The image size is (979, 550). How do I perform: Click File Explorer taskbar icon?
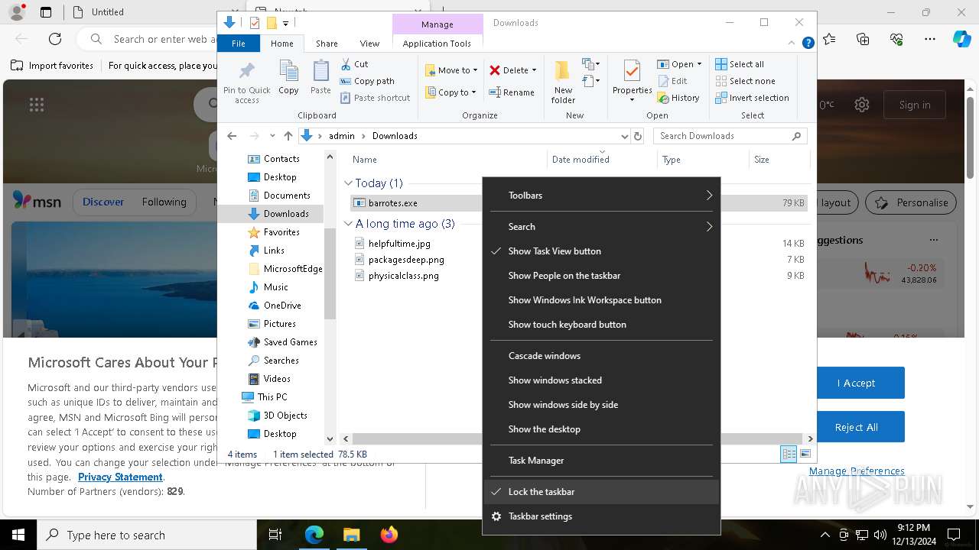coord(351,535)
